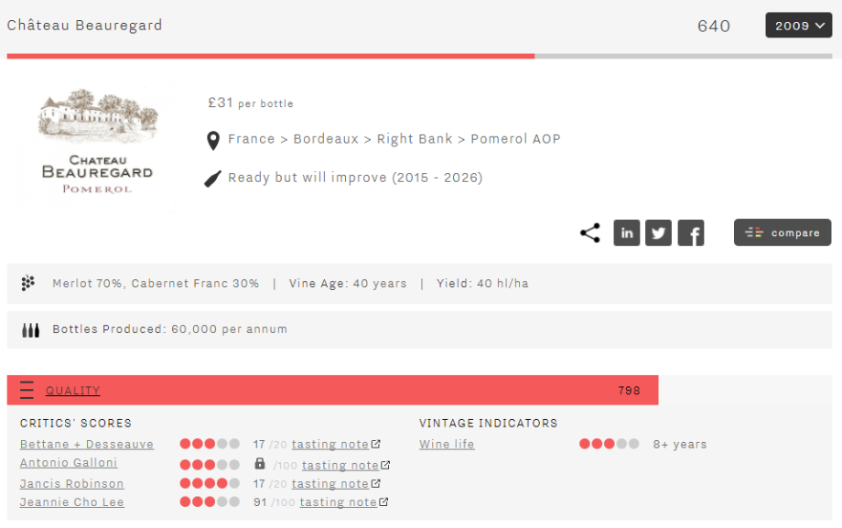
Task: Open Antonio Galloni critic link
Action: pos(69,462)
